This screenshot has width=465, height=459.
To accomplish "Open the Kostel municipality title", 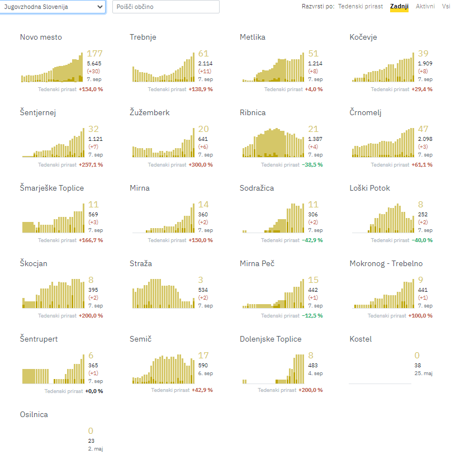I will pos(360,339).
